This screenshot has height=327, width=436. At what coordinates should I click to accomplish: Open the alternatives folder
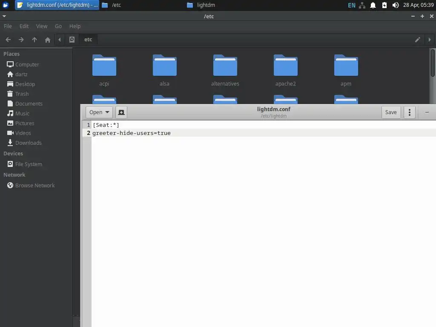coord(225,71)
